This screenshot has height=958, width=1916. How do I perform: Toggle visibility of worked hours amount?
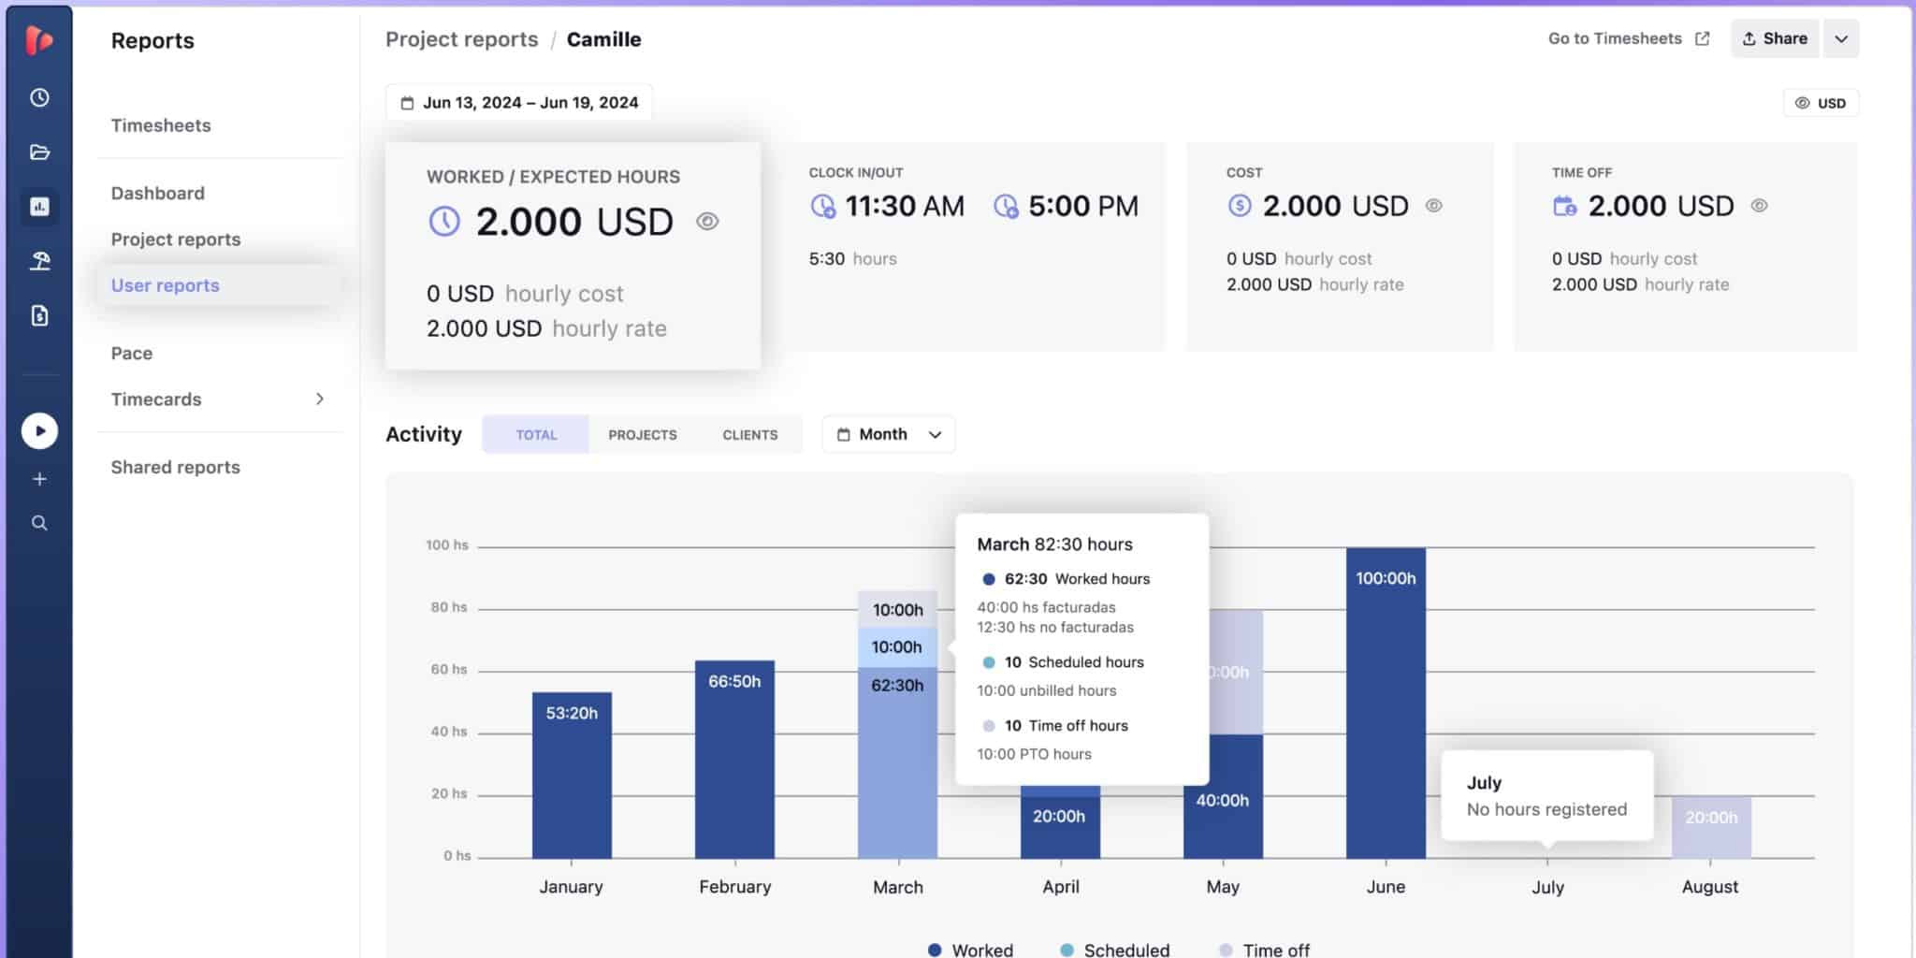click(x=707, y=222)
